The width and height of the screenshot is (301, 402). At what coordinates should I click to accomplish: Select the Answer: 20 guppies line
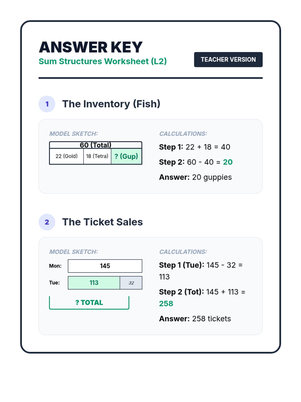195,177
